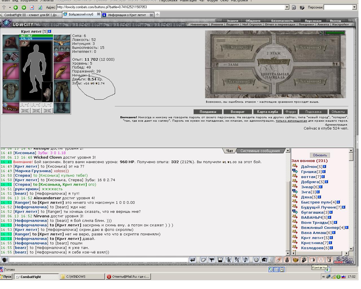Open the Анкета link

323,25
